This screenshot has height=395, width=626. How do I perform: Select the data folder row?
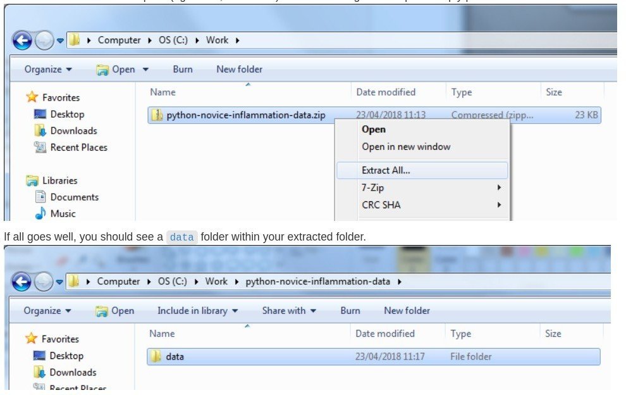[373, 356]
